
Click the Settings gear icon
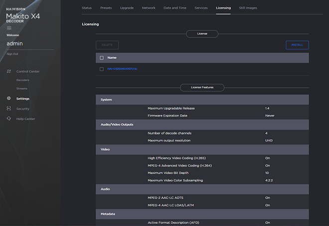(x=9, y=98)
